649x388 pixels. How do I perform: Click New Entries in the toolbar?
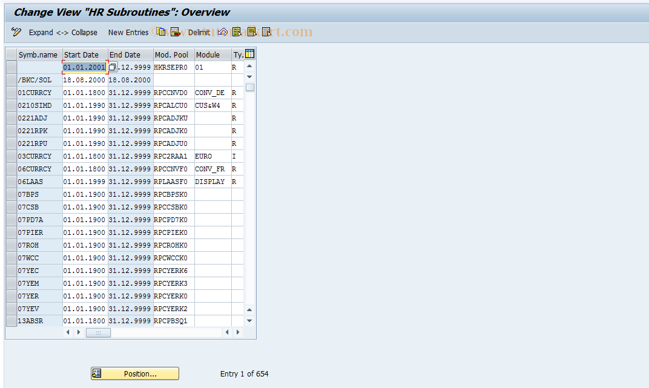[x=128, y=32]
